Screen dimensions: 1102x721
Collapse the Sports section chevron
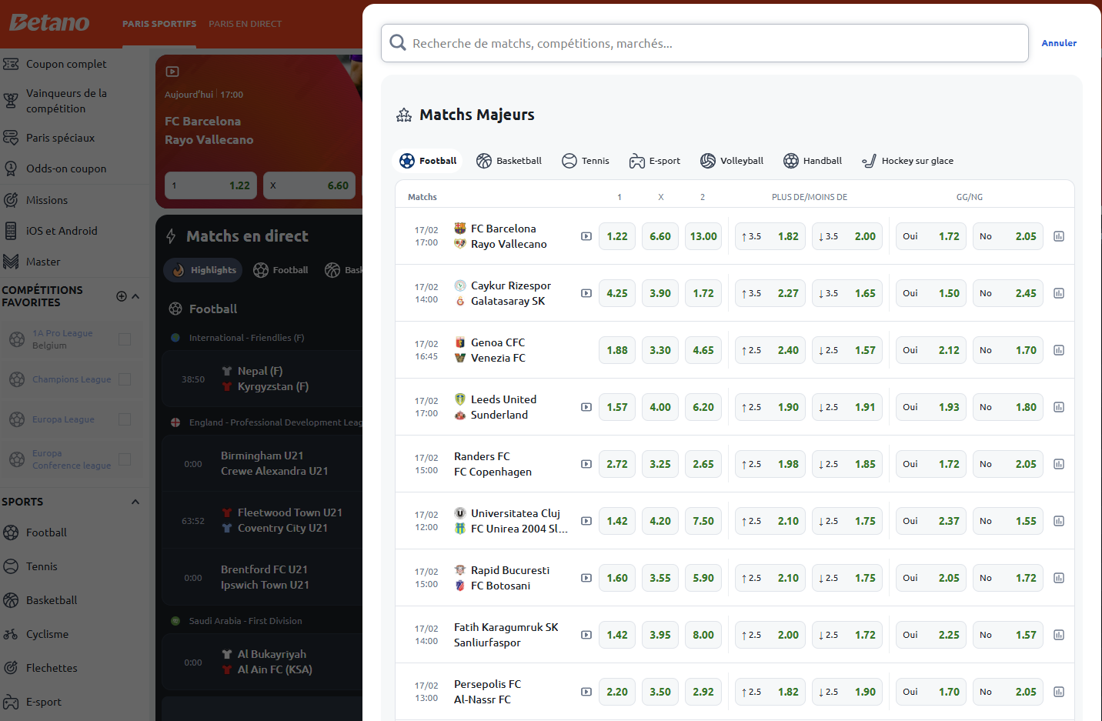(x=135, y=502)
